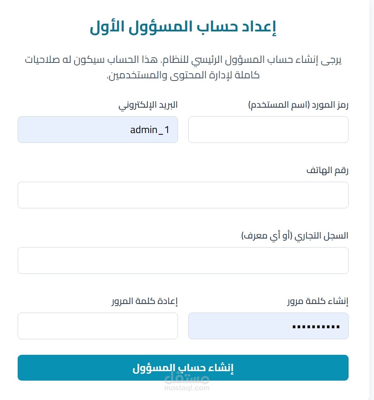374x400 pixels.
Task: Click the السجل التجاري (أو أي معرف) label
Action: tap(295, 236)
